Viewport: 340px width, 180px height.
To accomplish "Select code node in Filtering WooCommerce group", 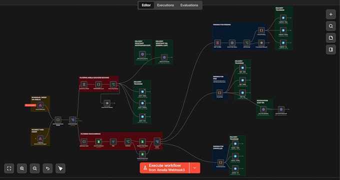I will (x=84, y=142).
